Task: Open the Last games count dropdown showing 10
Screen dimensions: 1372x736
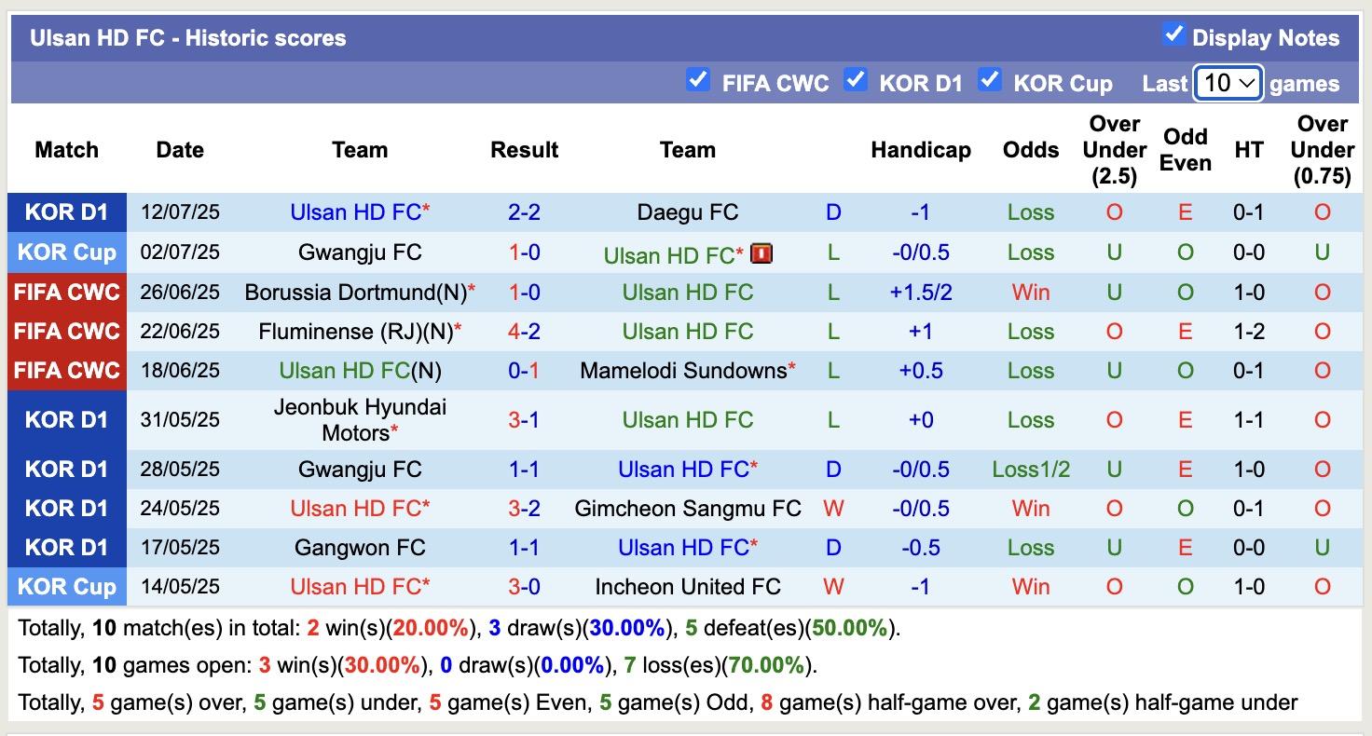Action: pos(1228,83)
